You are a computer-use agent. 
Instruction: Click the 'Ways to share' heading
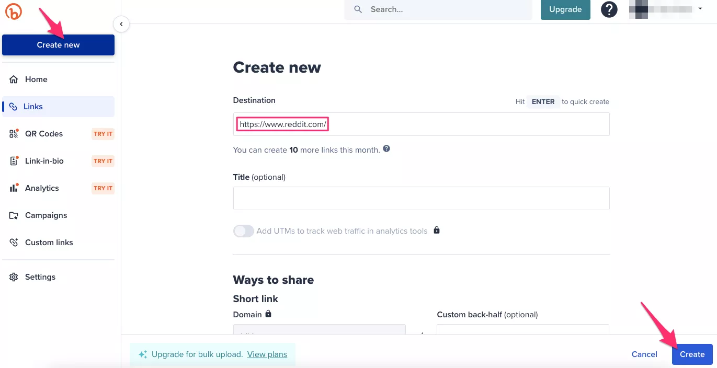[274, 280]
